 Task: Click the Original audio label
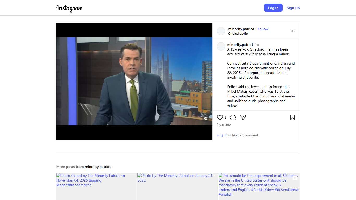(238, 34)
